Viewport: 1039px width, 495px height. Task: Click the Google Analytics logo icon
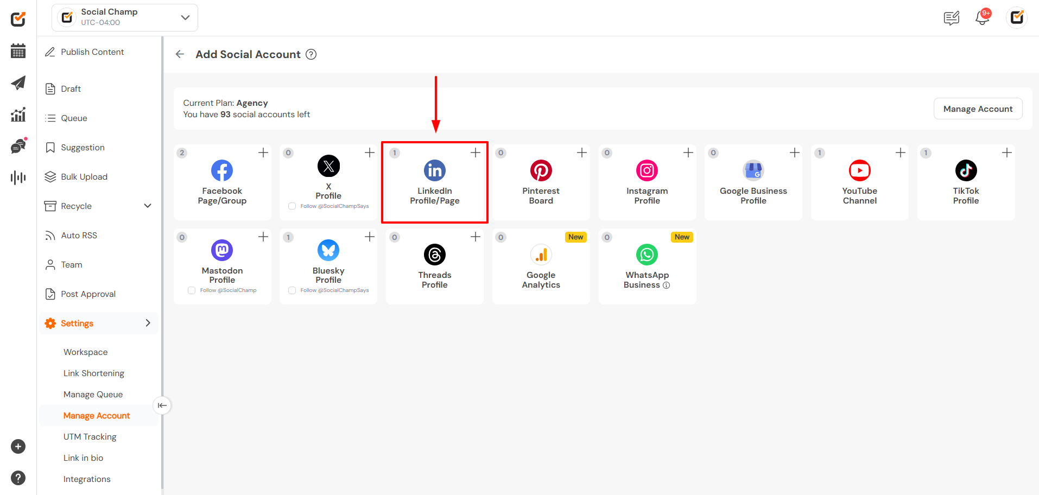(541, 255)
